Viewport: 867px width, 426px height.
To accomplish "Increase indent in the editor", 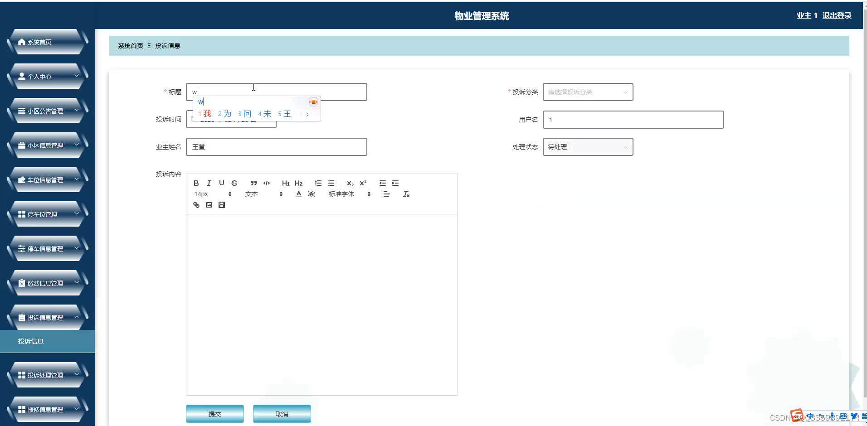I will tap(395, 183).
